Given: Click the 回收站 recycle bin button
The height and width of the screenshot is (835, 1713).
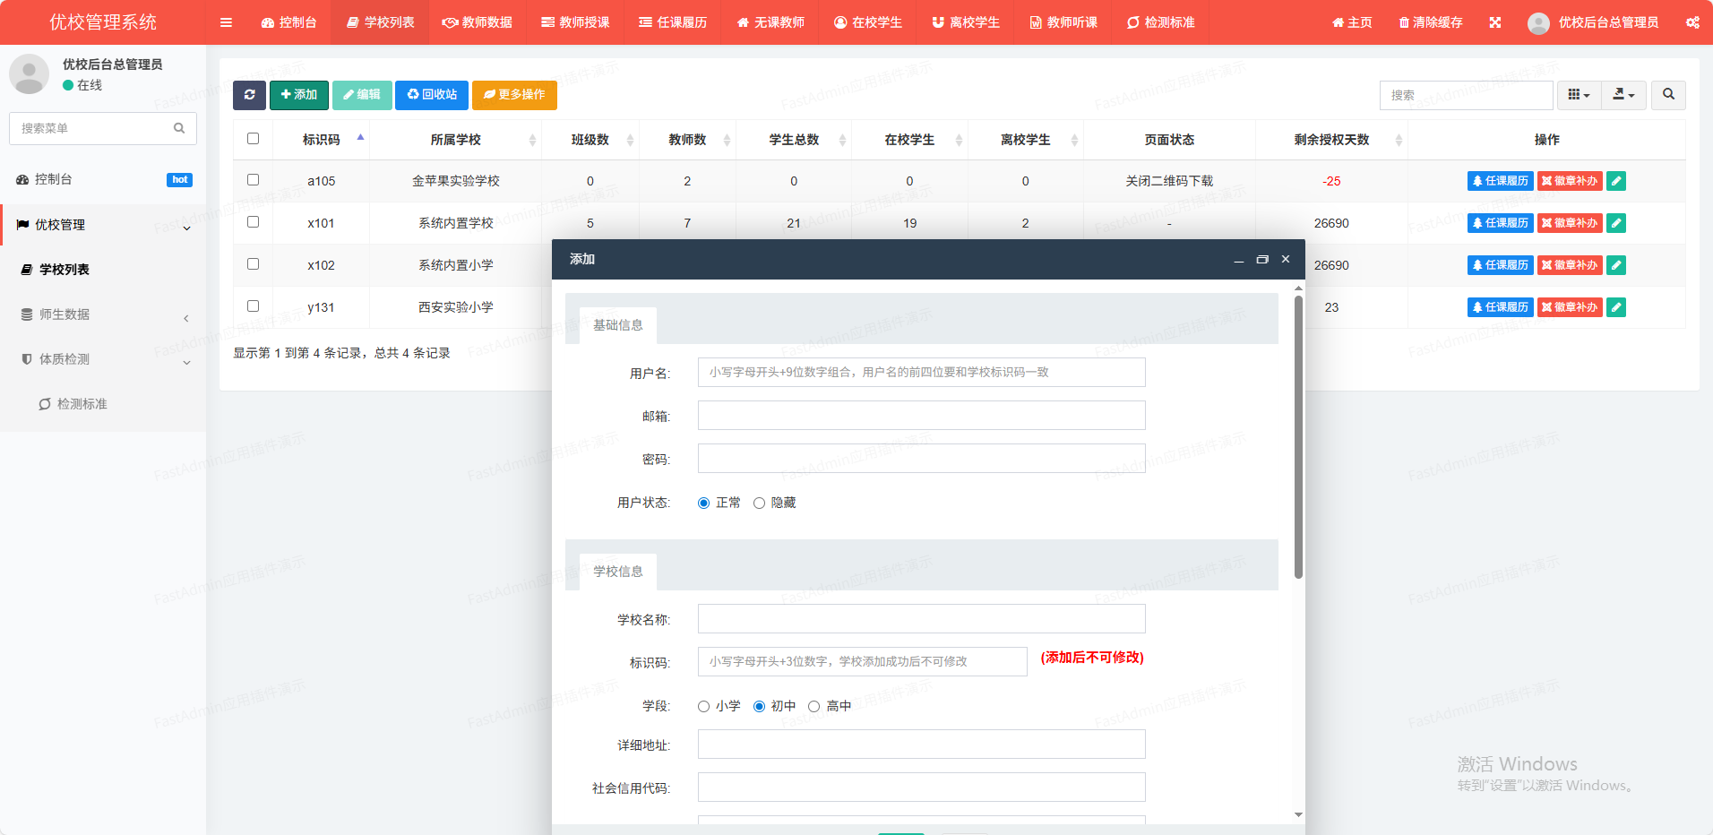Looking at the screenshot, I should [432, 95].
